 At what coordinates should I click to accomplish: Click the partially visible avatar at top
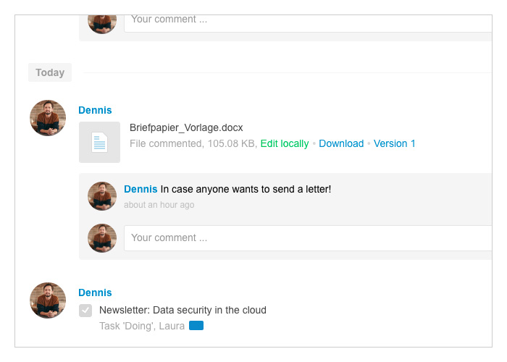[x=102, y=24]
